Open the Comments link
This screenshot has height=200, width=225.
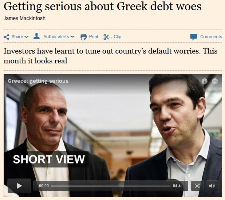(x=211, y=37)
